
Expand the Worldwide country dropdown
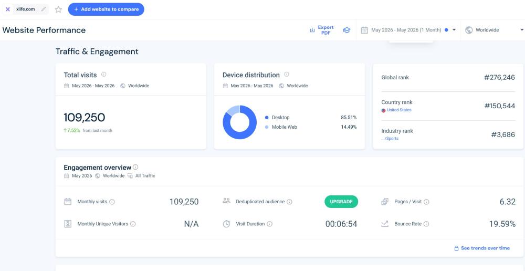tap(493, 30)
